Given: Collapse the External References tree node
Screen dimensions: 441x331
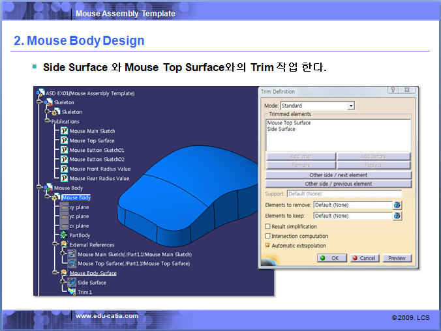Looking at the screenshot, I should pos(55,244).
